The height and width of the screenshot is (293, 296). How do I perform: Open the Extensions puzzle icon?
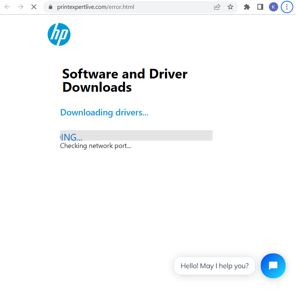(247, 7)
